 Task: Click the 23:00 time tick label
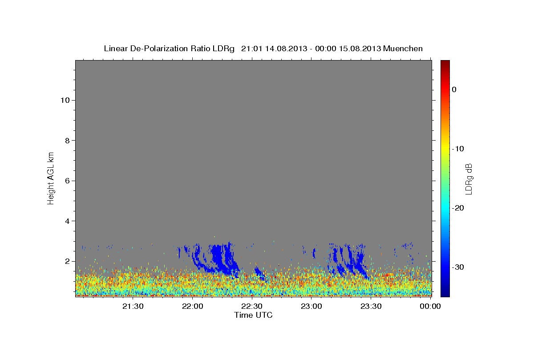[311, 306]
